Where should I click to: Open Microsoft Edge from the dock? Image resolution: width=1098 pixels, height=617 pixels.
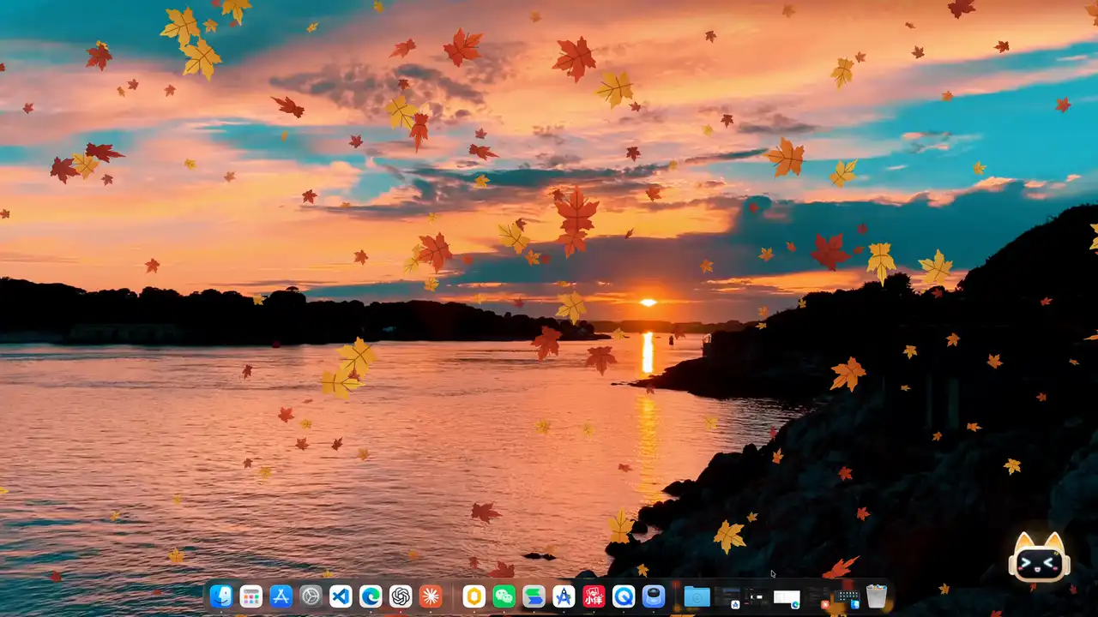point(371,596)
